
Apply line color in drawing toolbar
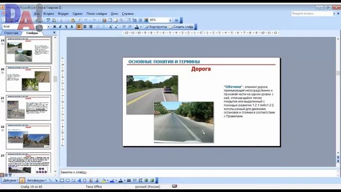click(112, 180)
